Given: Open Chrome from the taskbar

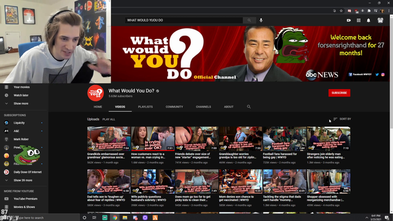Looking at the screenshot, I should click(x=115, y=217).
